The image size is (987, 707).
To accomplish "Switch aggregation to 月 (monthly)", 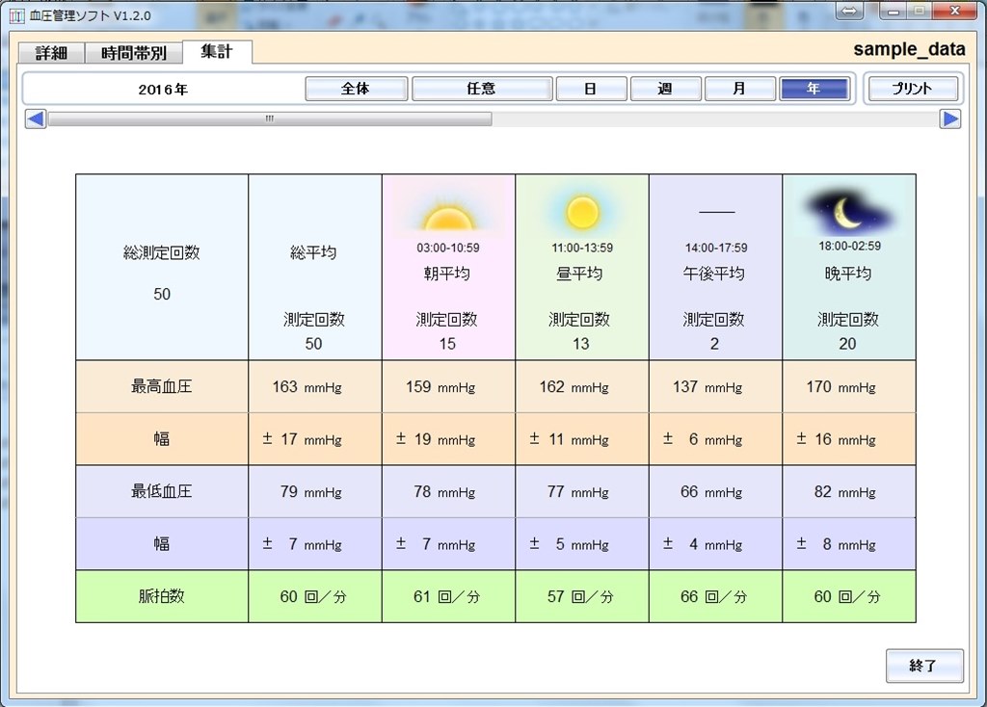I will coord(739,89).
